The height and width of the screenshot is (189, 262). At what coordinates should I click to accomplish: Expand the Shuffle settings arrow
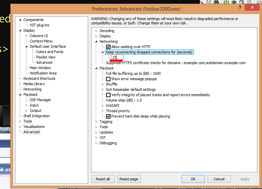(x=102, y=84)
